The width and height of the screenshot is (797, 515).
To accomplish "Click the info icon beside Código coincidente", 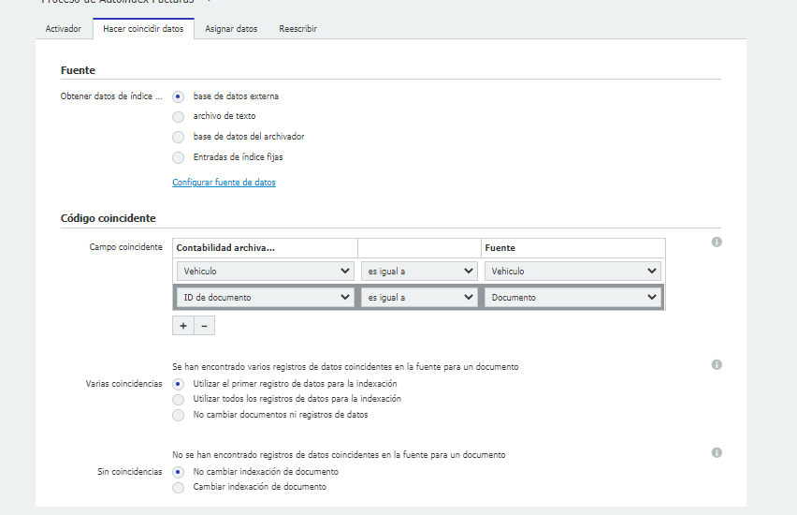I will point(717,243).
